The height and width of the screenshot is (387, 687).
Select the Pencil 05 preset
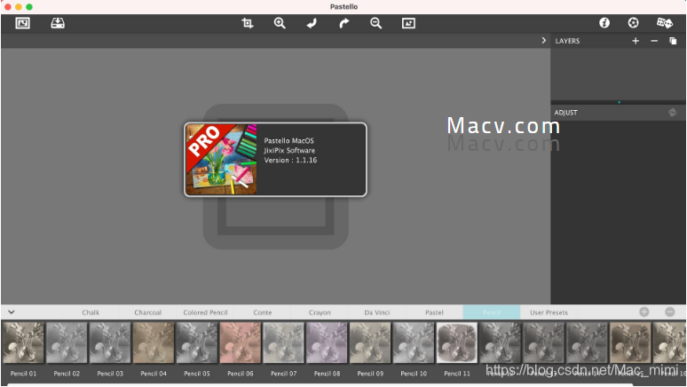[x=197, y=343]
